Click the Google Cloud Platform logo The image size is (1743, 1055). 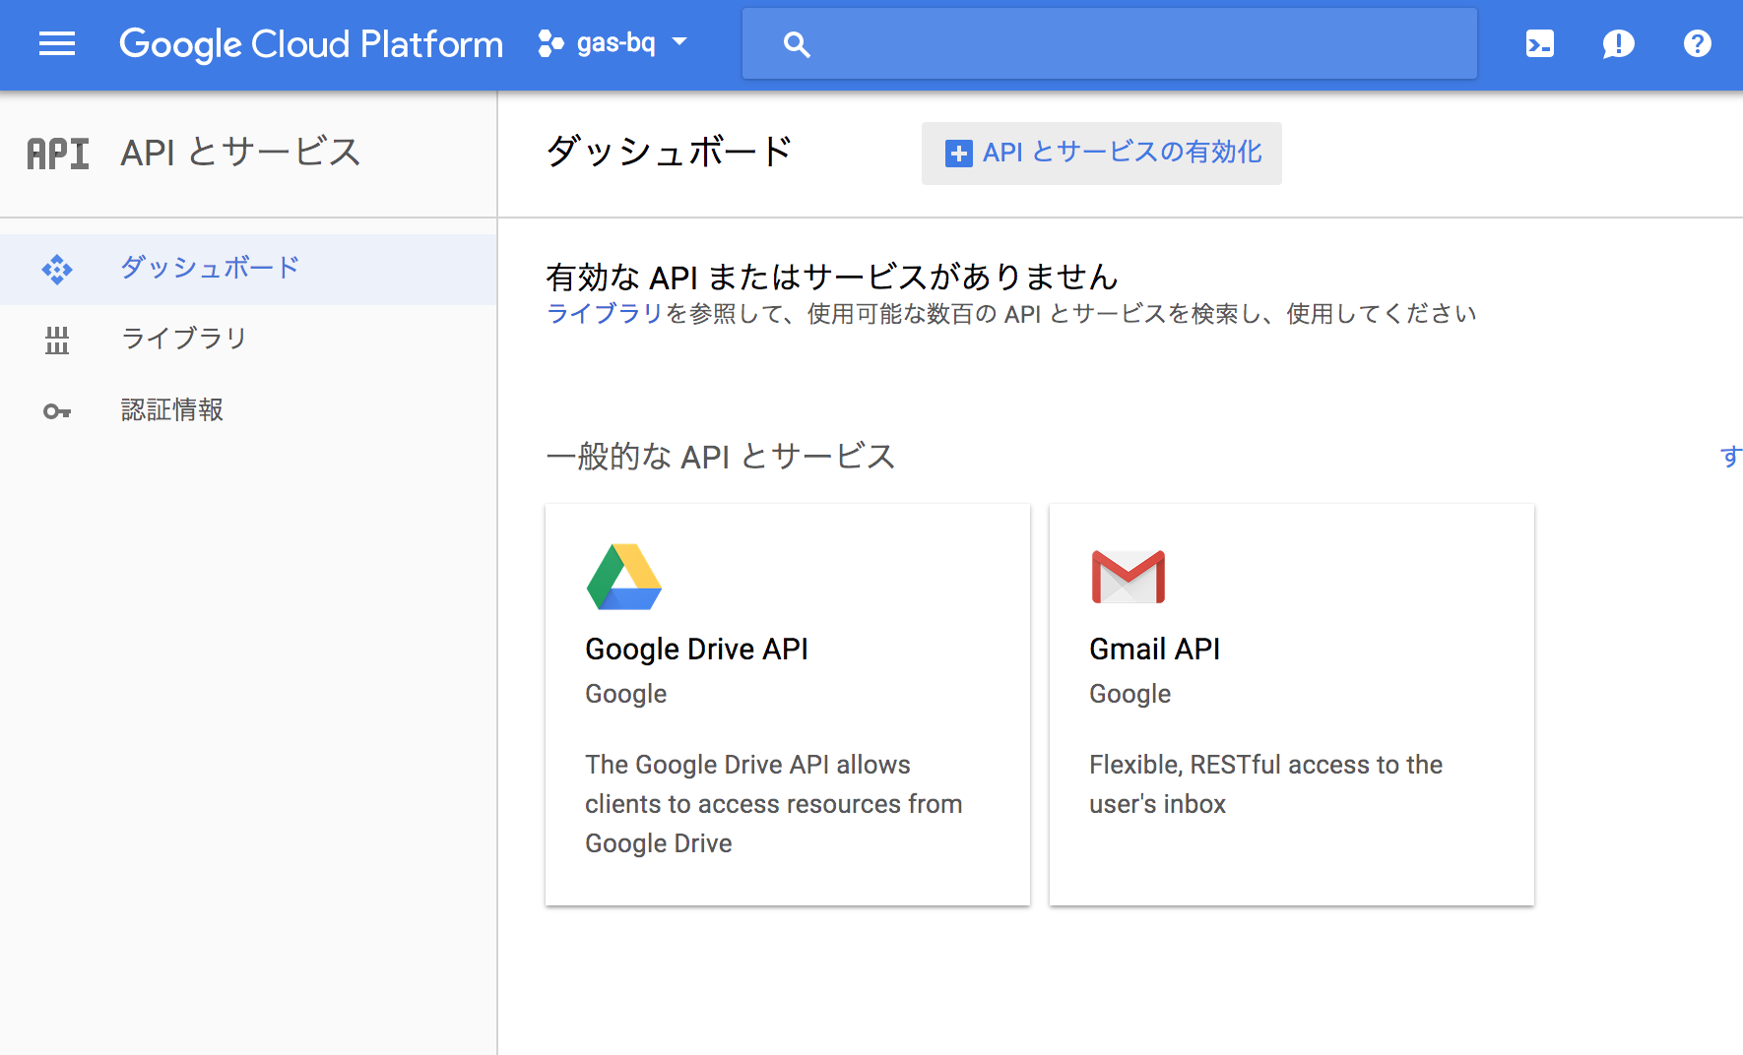(x=311, y=44)
